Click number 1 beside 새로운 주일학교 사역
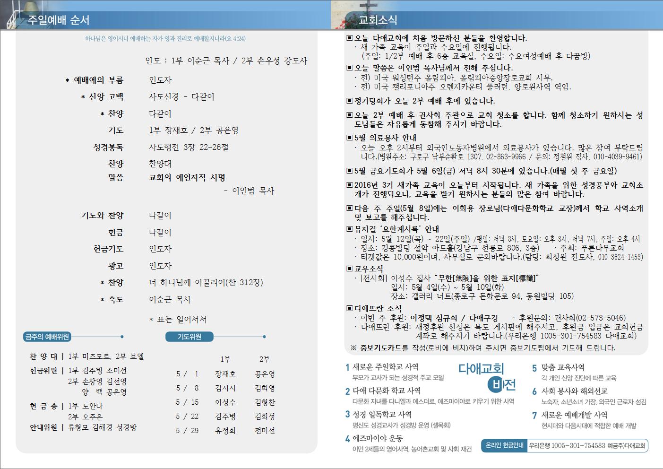This screenshot has width=663, height=469. [347, 367]
